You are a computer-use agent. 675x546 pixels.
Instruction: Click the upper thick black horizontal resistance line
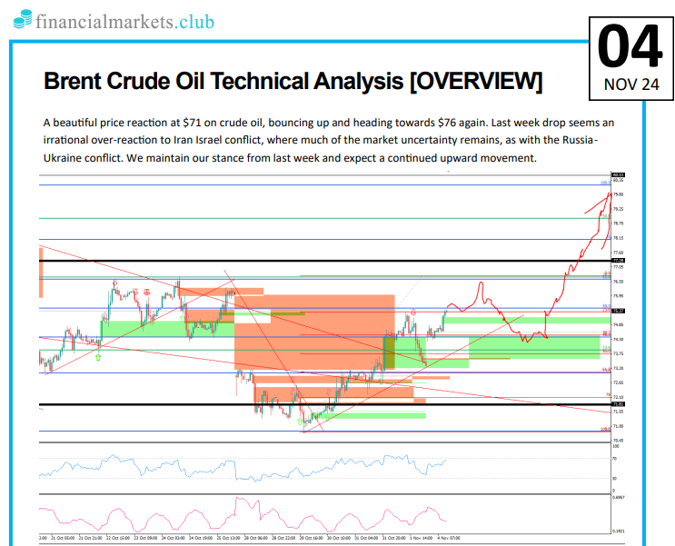(x=273, y=261)
